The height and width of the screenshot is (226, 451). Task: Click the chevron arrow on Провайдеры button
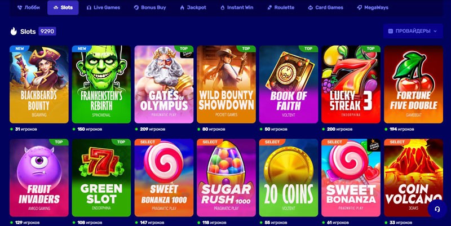point(435,31)
